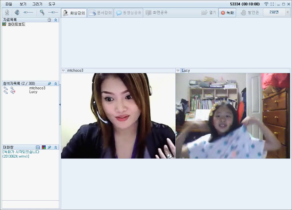The height and width of the screenshot is (210, 292).
Task: Click the Lucy video feed
Action: point(233,116)
